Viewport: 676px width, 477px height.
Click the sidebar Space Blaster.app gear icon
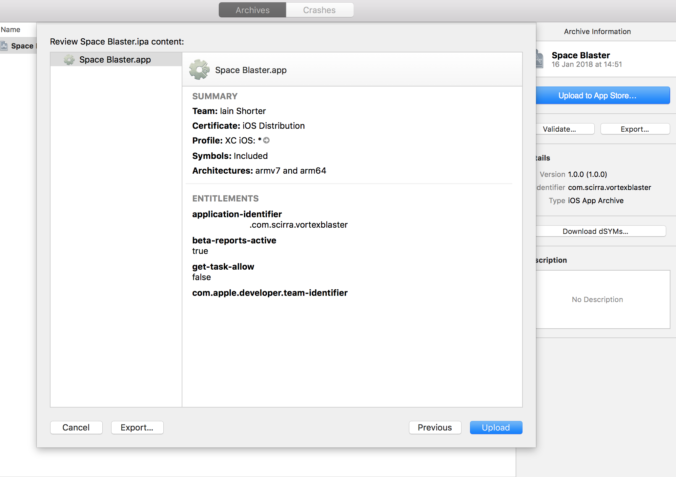coord(69,60)
